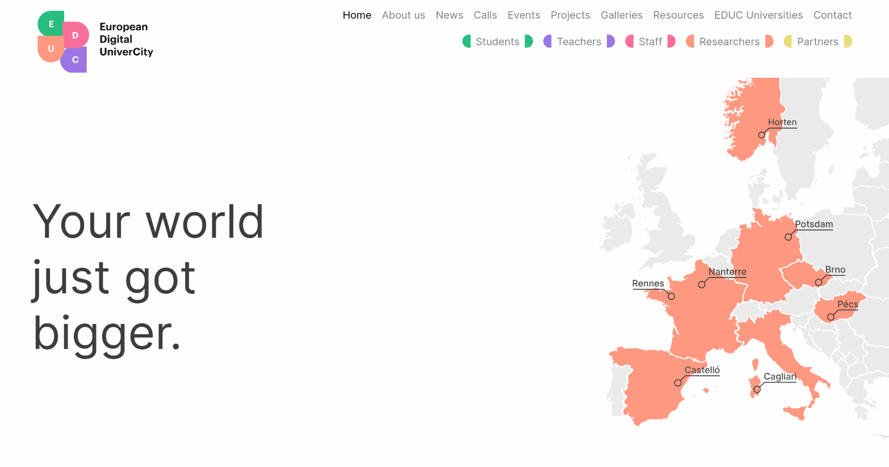The width and height of the screenshot is (889, 467).
Task: Select the Potsdam marker on the map
Action: (x=788, y=237)
